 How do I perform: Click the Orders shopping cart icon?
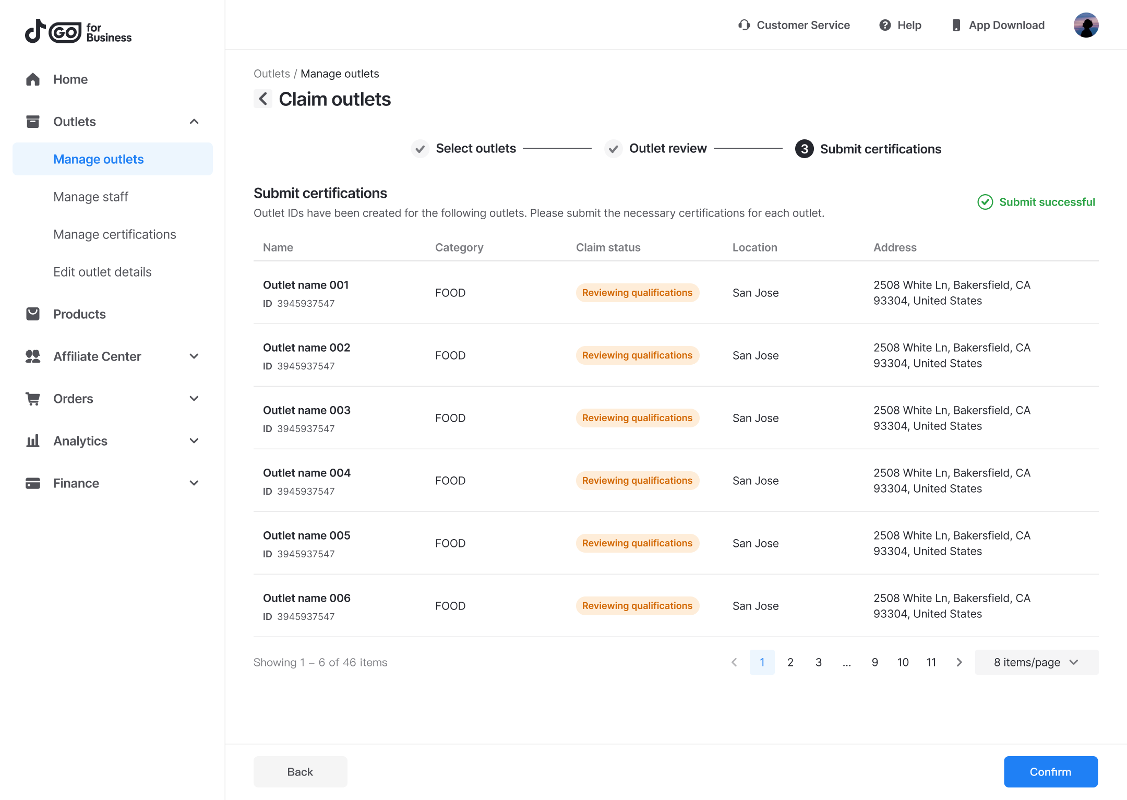click(x=33, y=399)
